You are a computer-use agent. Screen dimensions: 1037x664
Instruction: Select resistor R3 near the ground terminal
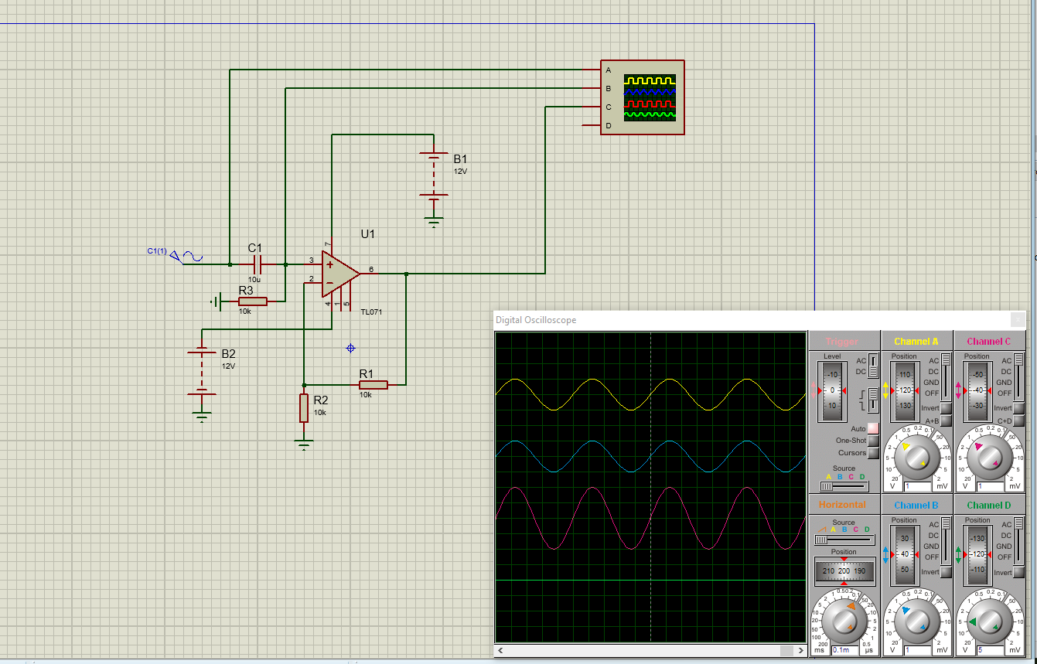[x=252, y=301]
